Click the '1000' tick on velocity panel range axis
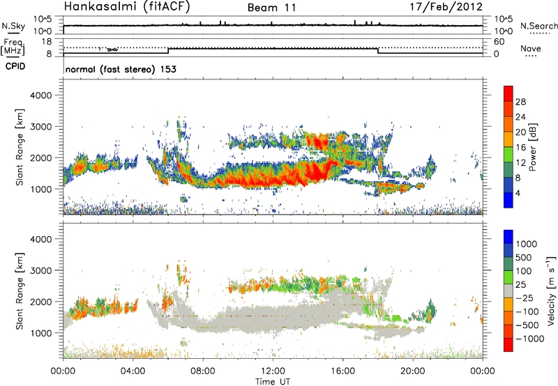 (x=41, y=333)
